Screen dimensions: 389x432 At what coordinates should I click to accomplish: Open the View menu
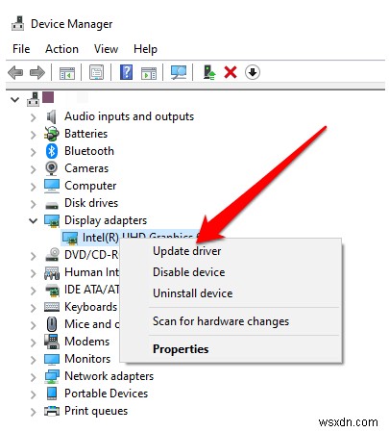(x=106, y=49)
